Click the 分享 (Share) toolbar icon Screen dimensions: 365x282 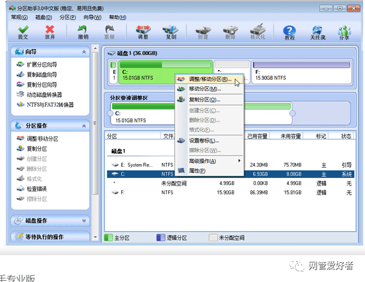coord(344,32)
